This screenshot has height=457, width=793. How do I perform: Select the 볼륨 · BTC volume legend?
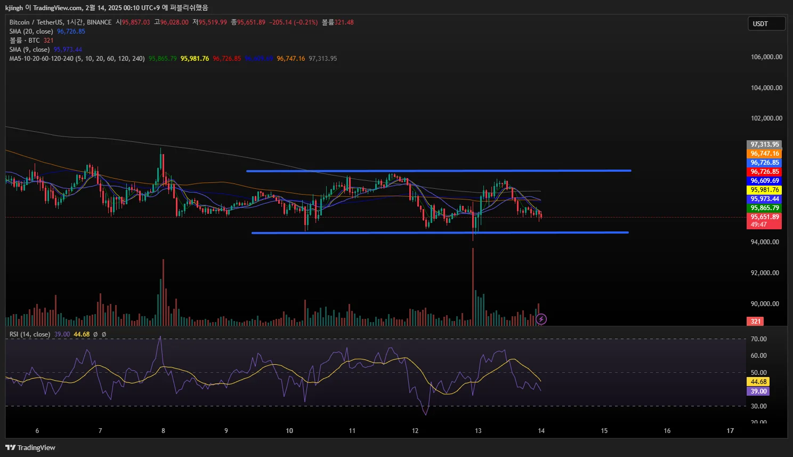point(25,41)
